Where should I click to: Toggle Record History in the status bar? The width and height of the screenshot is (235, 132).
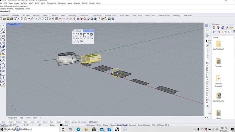tap(144, 125)
